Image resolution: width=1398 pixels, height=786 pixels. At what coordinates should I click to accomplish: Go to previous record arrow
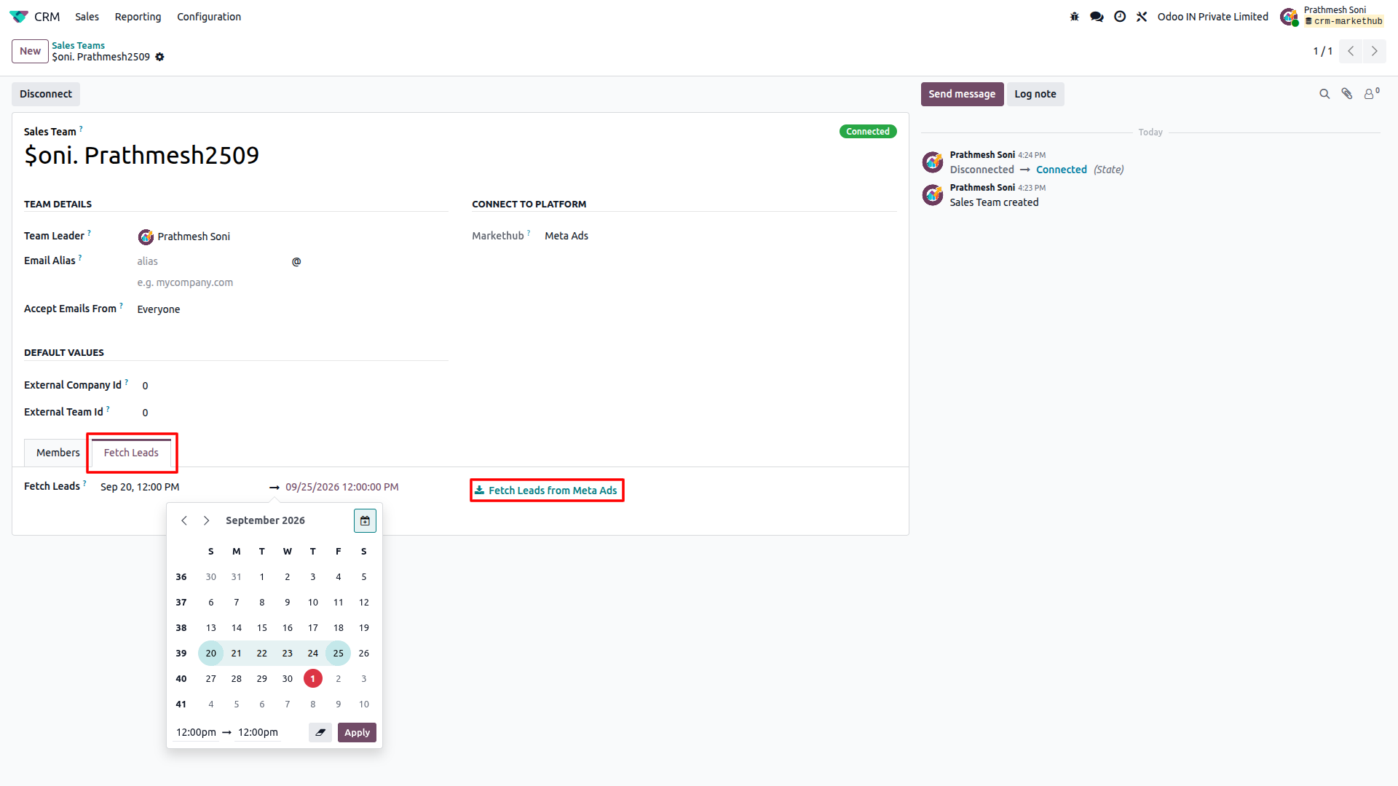[1351, 51]
